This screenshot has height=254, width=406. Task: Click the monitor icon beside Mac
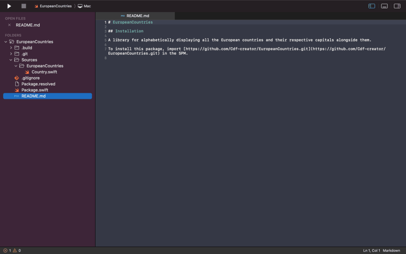click(x=80, y=6)
